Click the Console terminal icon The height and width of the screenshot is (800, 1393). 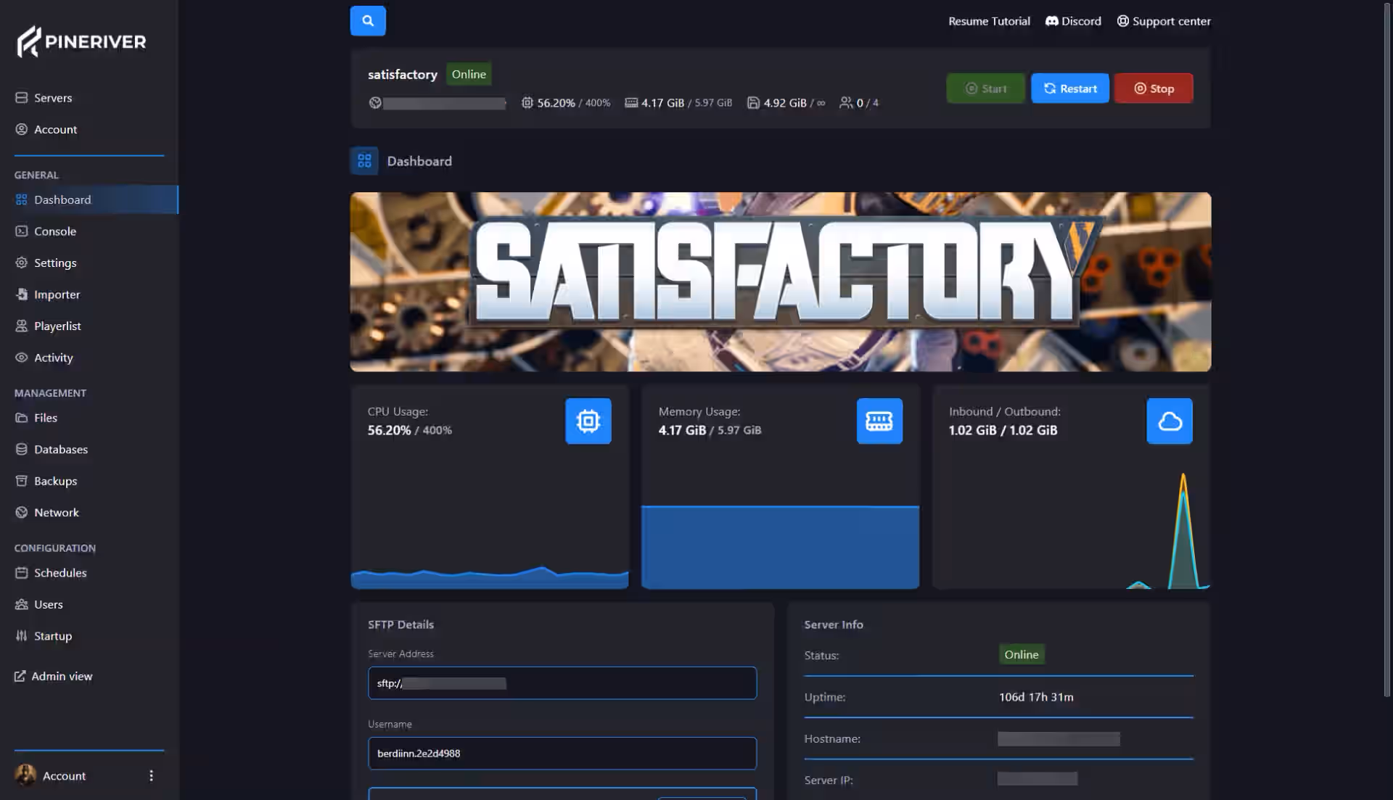pyautogui.click(x=22, y=231)
